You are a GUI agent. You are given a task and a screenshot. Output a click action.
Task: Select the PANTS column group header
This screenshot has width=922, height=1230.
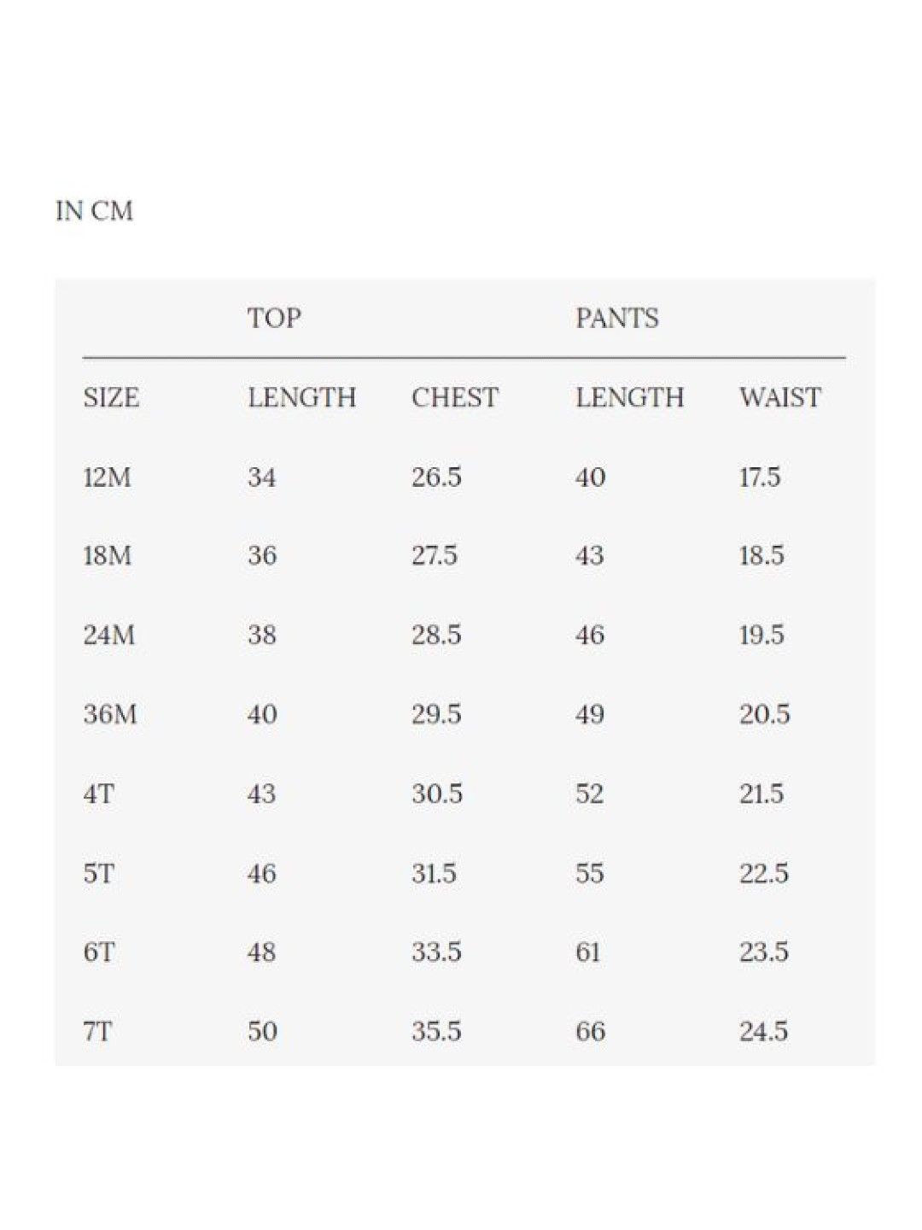616,318
